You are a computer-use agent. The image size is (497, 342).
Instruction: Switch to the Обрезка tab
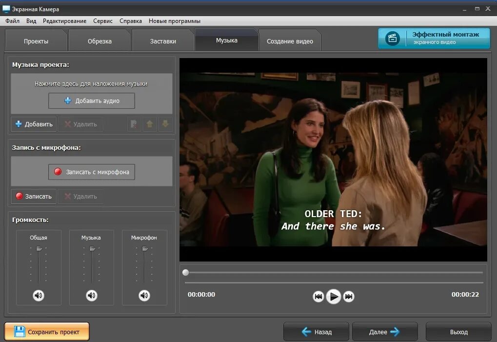(99, 41)
